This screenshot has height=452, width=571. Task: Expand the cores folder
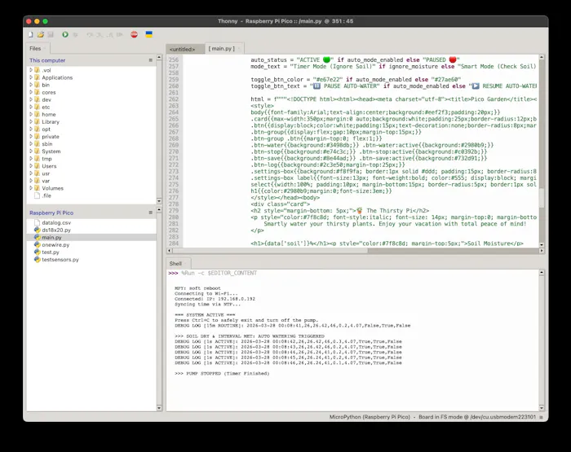(x=31, y=92)
